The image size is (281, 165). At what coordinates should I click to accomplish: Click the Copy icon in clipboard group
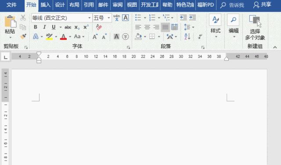pos(23,27)
